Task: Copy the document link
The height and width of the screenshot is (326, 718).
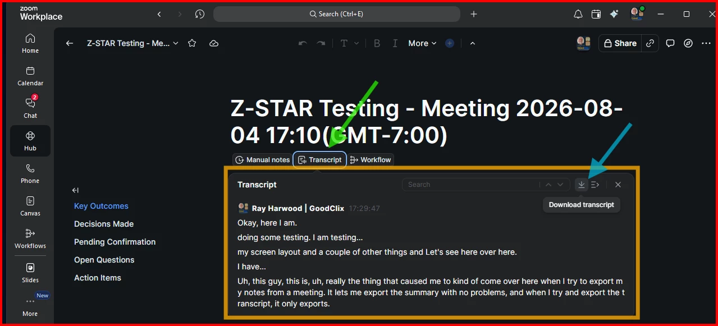Action: point(650,43)
